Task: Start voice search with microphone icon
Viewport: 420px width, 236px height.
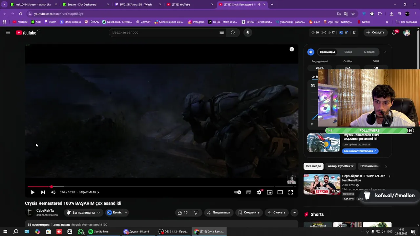Action: (x=248, y=32)
